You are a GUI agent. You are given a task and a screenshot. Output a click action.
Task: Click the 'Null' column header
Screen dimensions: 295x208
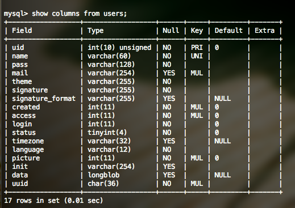171,31
